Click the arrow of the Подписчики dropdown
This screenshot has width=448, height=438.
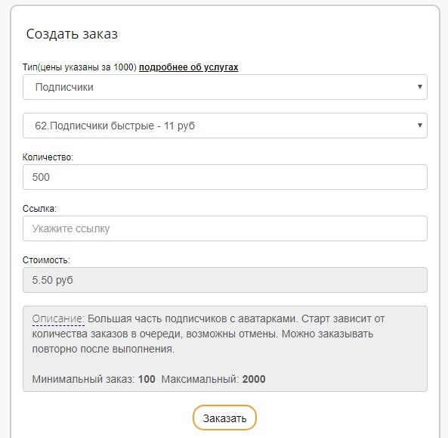point(420,87)
